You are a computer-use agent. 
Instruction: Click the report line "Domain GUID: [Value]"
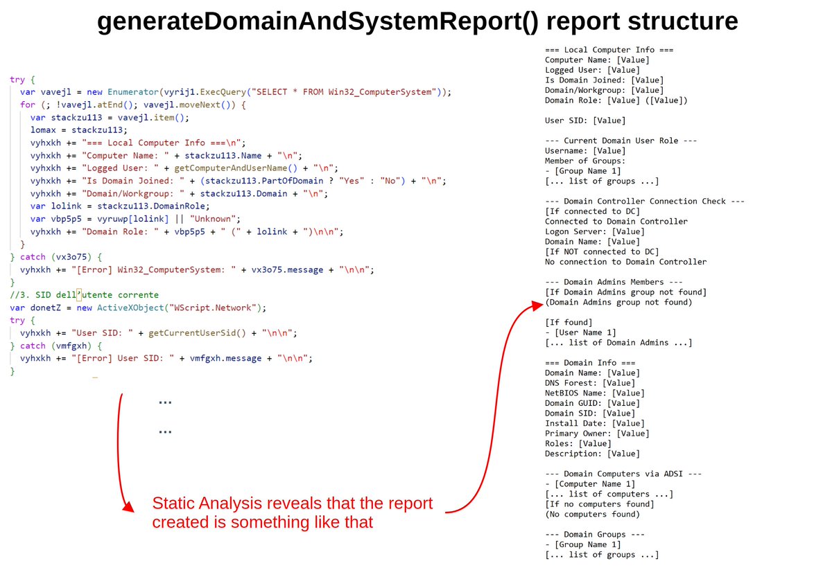click(592, 403)
